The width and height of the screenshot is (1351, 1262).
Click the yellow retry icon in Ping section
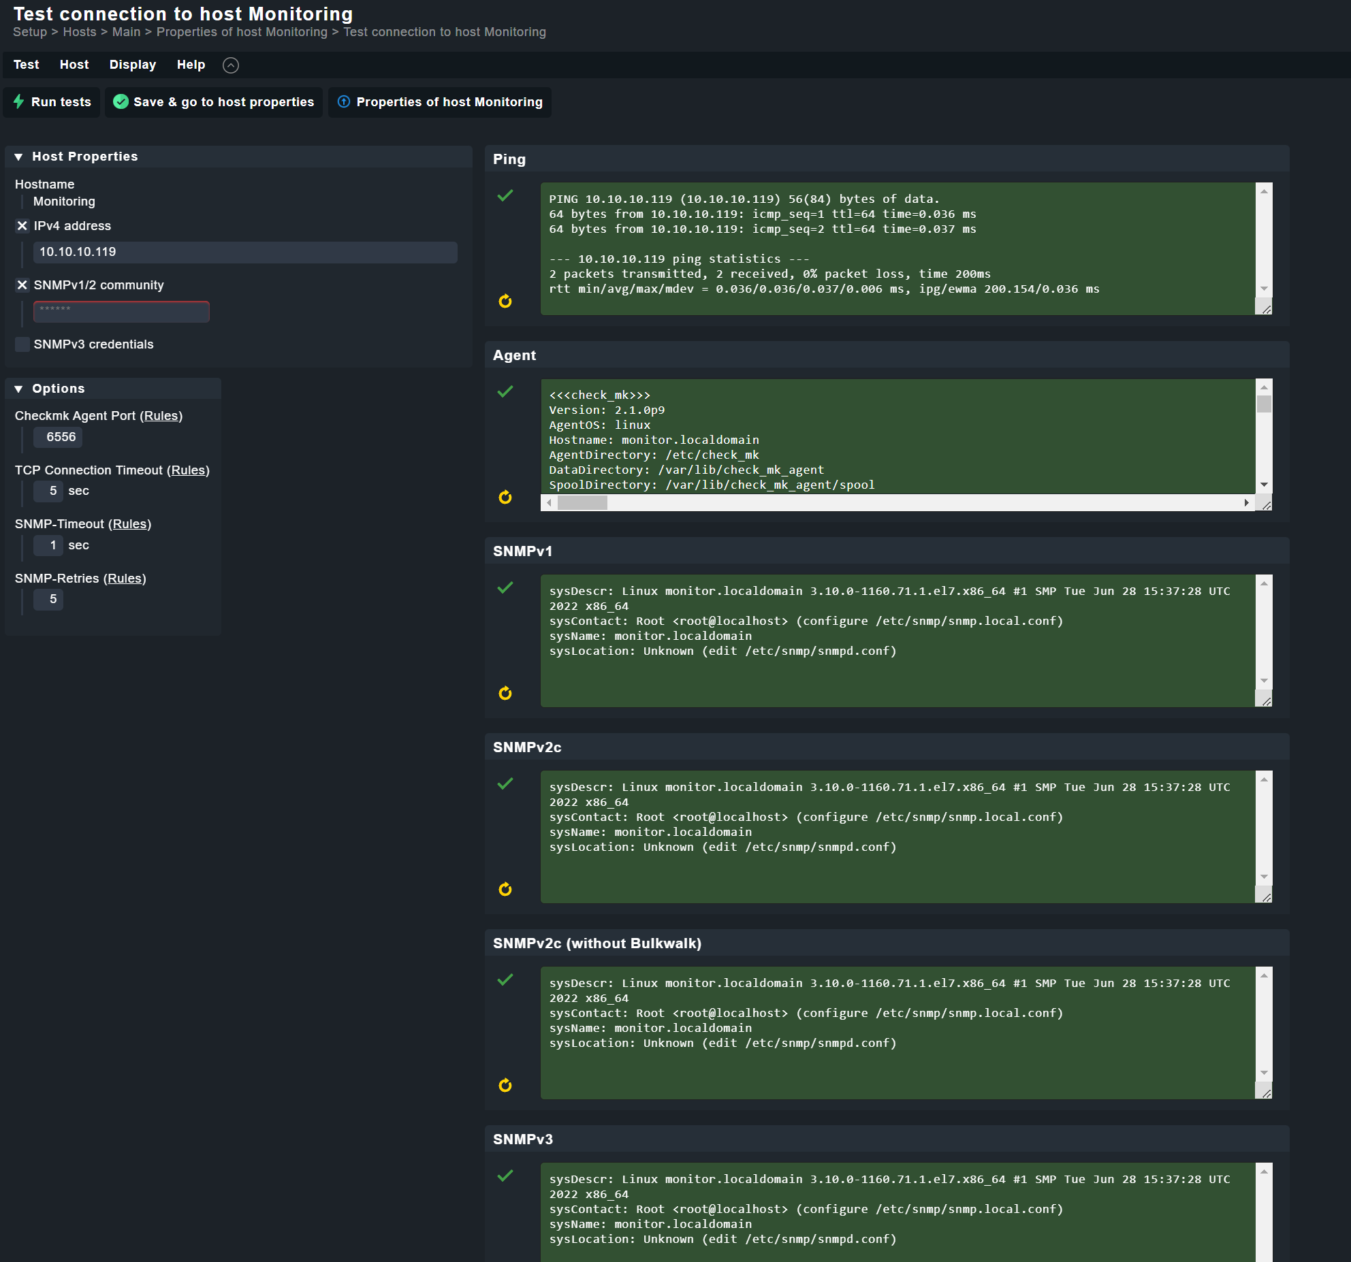pyautogui.click(x=505, y=301)
